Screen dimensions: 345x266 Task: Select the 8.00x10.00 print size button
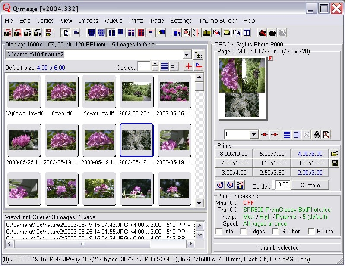click(234, 154)
